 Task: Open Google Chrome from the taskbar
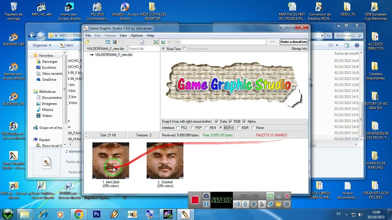pos(79,215)
